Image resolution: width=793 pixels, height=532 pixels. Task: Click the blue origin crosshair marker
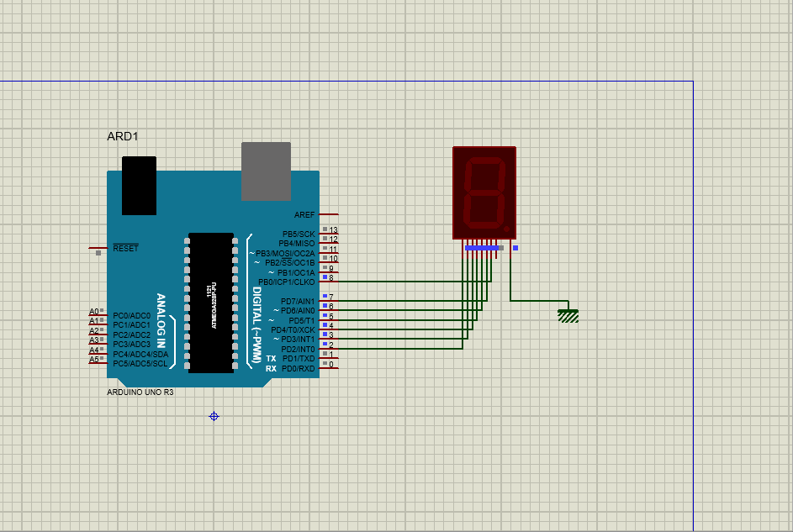coord(214,416)
